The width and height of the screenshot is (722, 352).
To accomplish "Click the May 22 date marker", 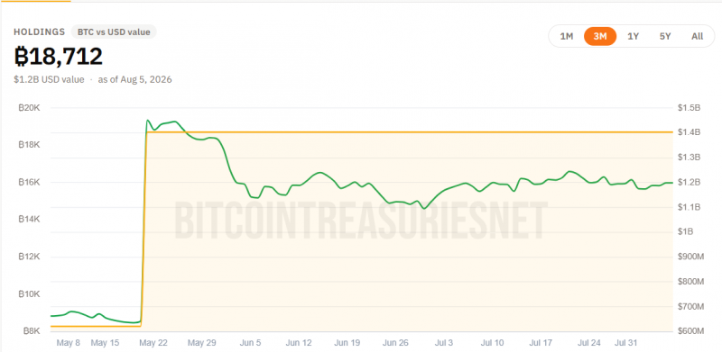I will pyautogui.click(x=154, y=343).
